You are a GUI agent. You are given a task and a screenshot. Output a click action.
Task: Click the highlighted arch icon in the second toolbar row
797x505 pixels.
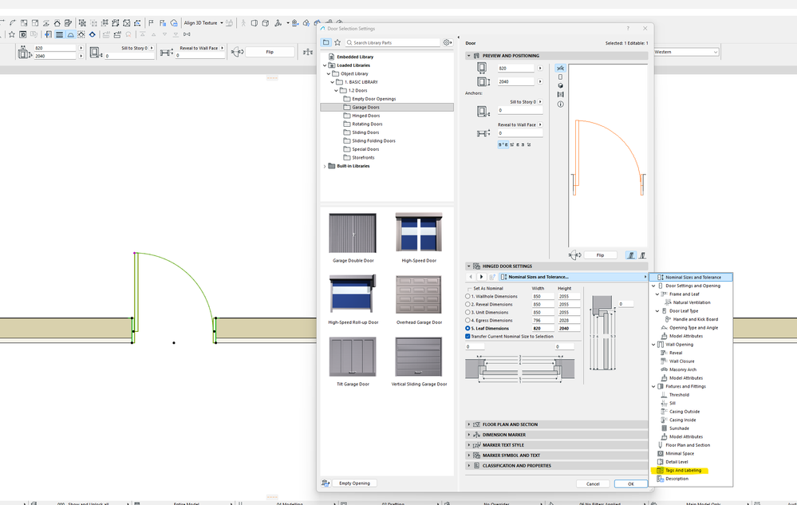point(71,34)
